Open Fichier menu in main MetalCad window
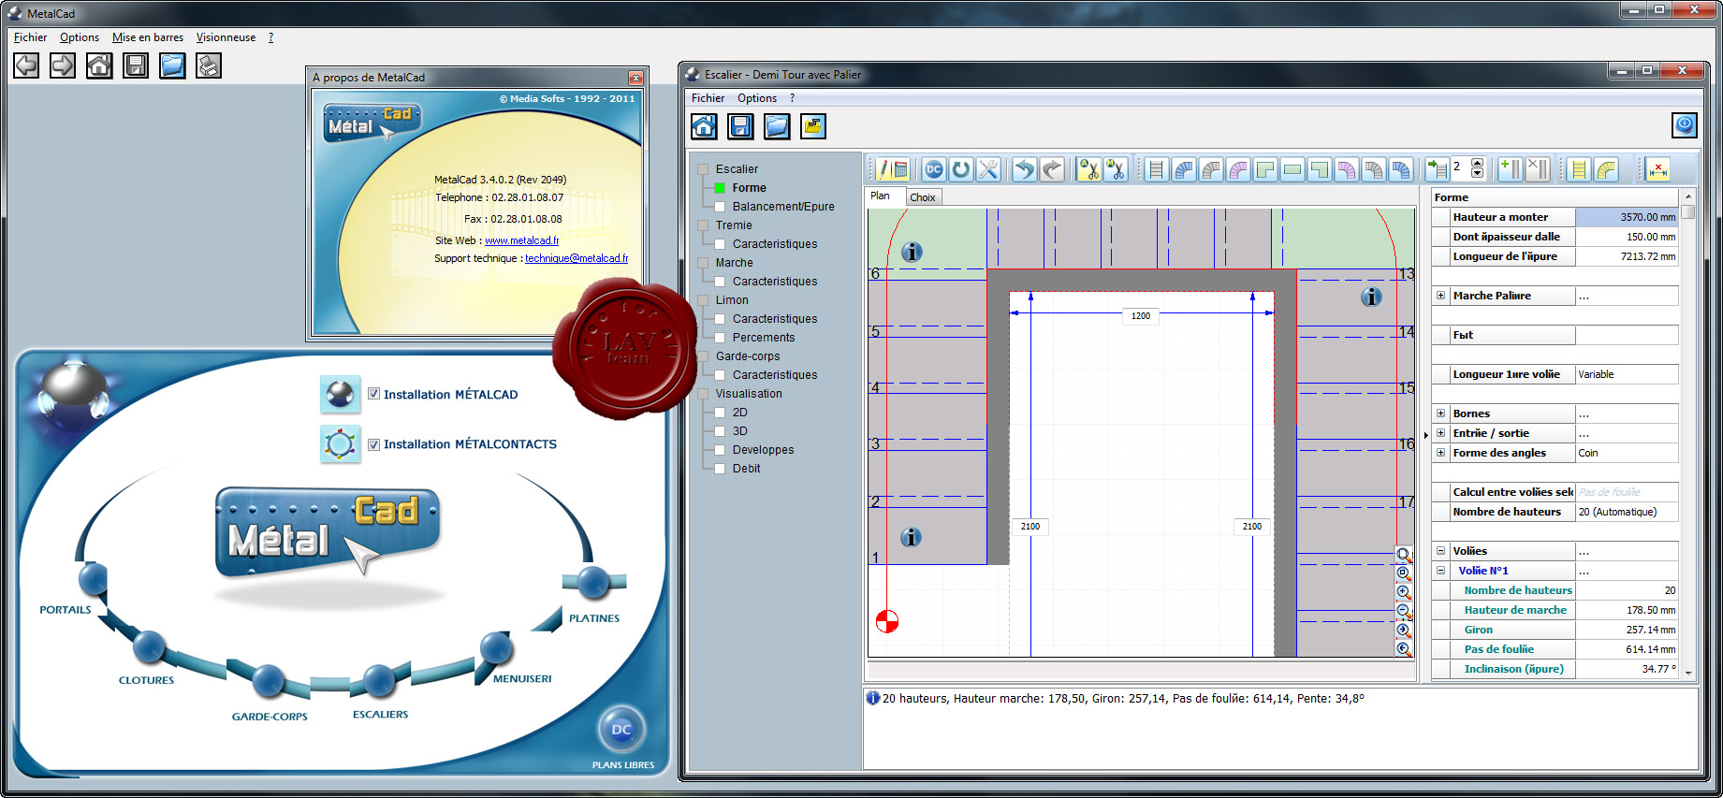1723x798 pixels. (30, 37)
